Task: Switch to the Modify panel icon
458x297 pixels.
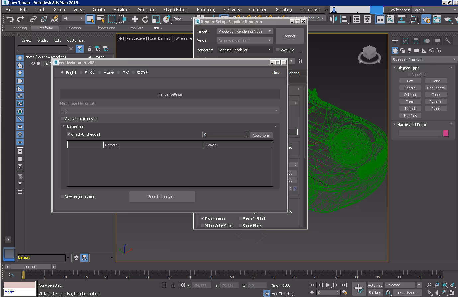Action: pos(406,41)
